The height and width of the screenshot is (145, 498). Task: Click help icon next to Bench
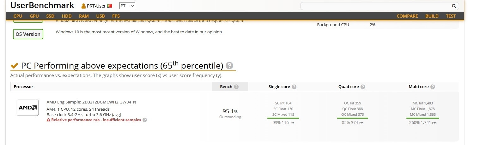236,87
